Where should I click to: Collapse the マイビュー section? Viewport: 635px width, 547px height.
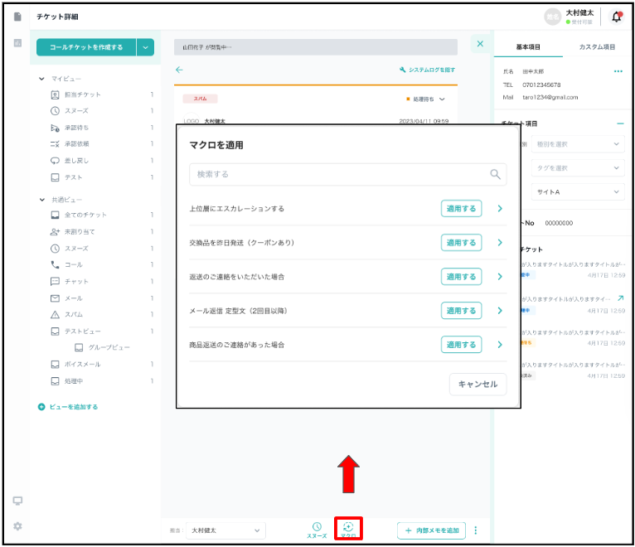pos(42,78)
